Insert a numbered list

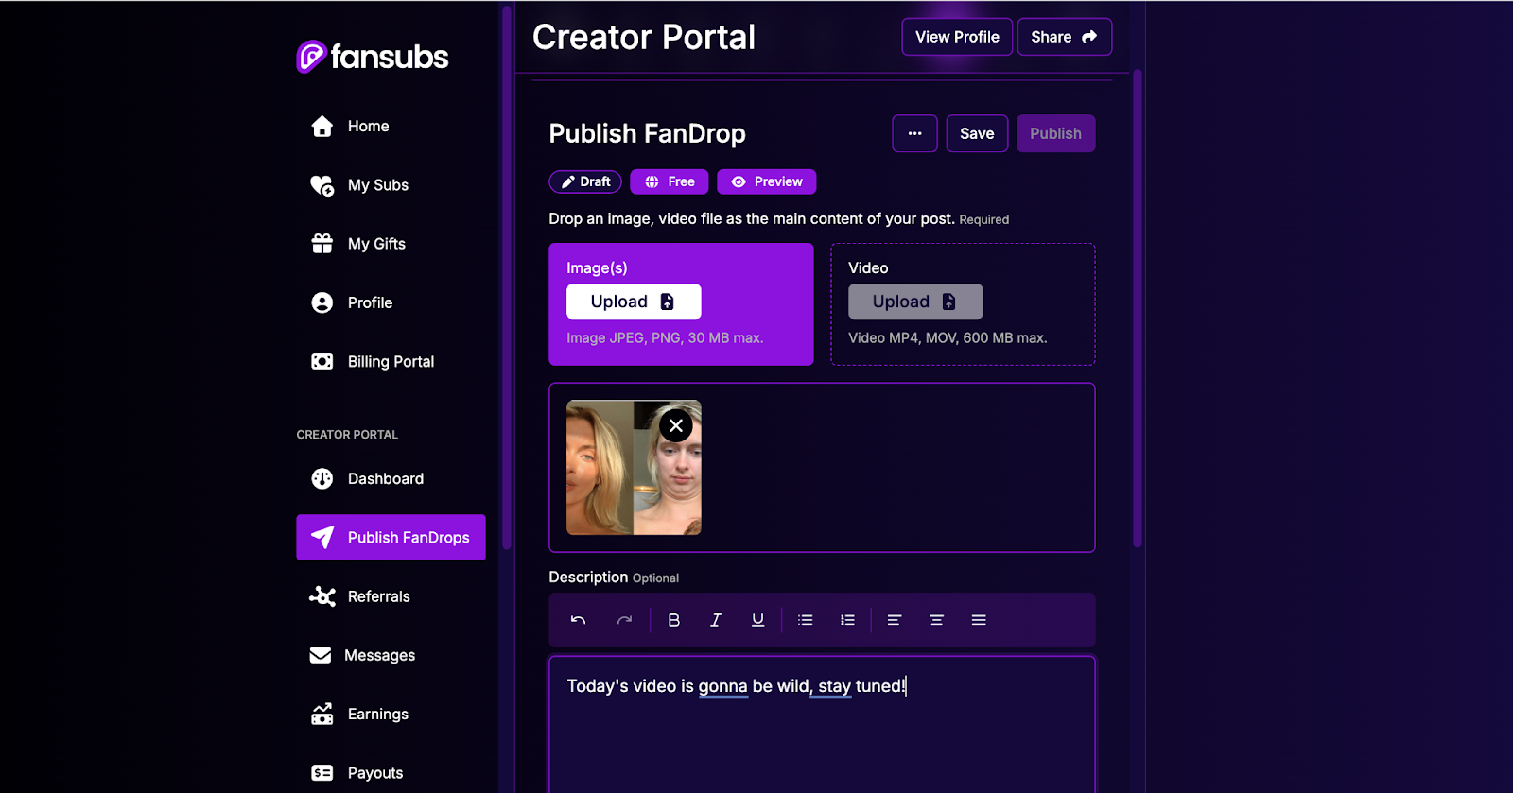click(847, 620)
